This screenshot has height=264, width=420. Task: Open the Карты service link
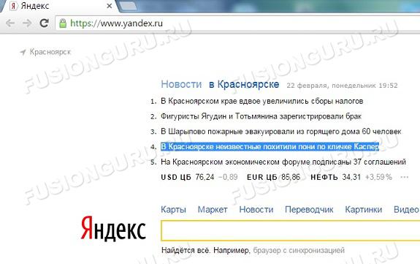click(173, 210)
